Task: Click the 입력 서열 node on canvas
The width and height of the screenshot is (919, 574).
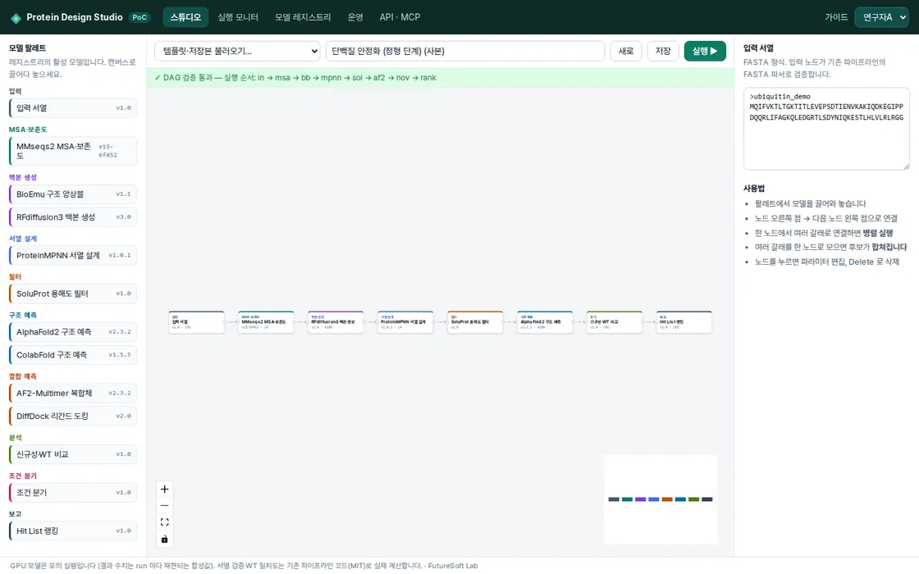Action: click(x=196, y=322)
